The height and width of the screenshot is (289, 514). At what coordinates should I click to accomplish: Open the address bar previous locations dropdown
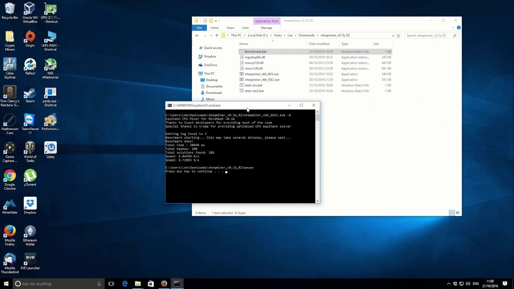coord(393,35)
